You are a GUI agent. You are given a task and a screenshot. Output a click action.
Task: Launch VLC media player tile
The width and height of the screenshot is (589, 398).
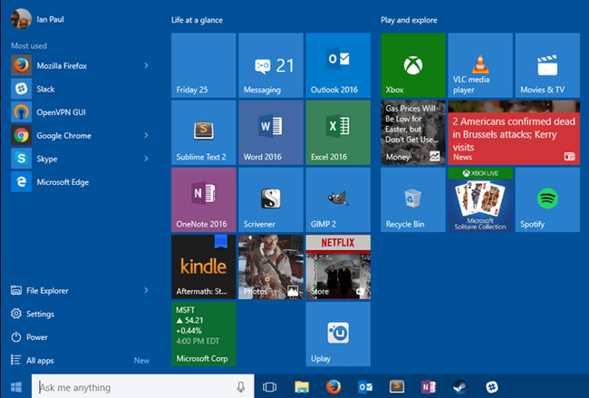(480, 64)
